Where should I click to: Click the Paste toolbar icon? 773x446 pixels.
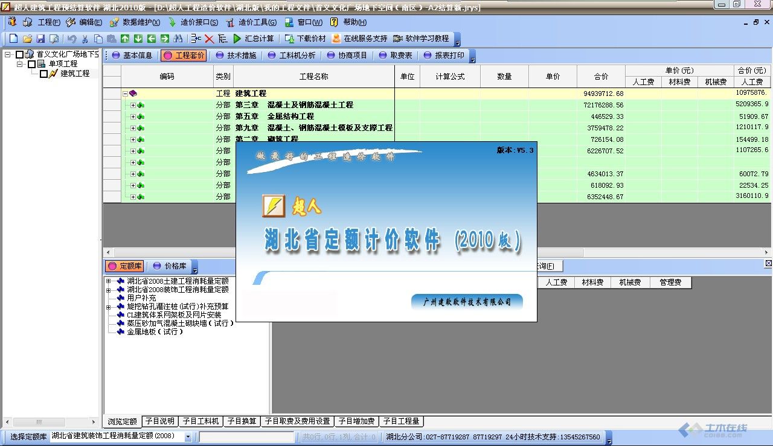(x=112, y=39)
